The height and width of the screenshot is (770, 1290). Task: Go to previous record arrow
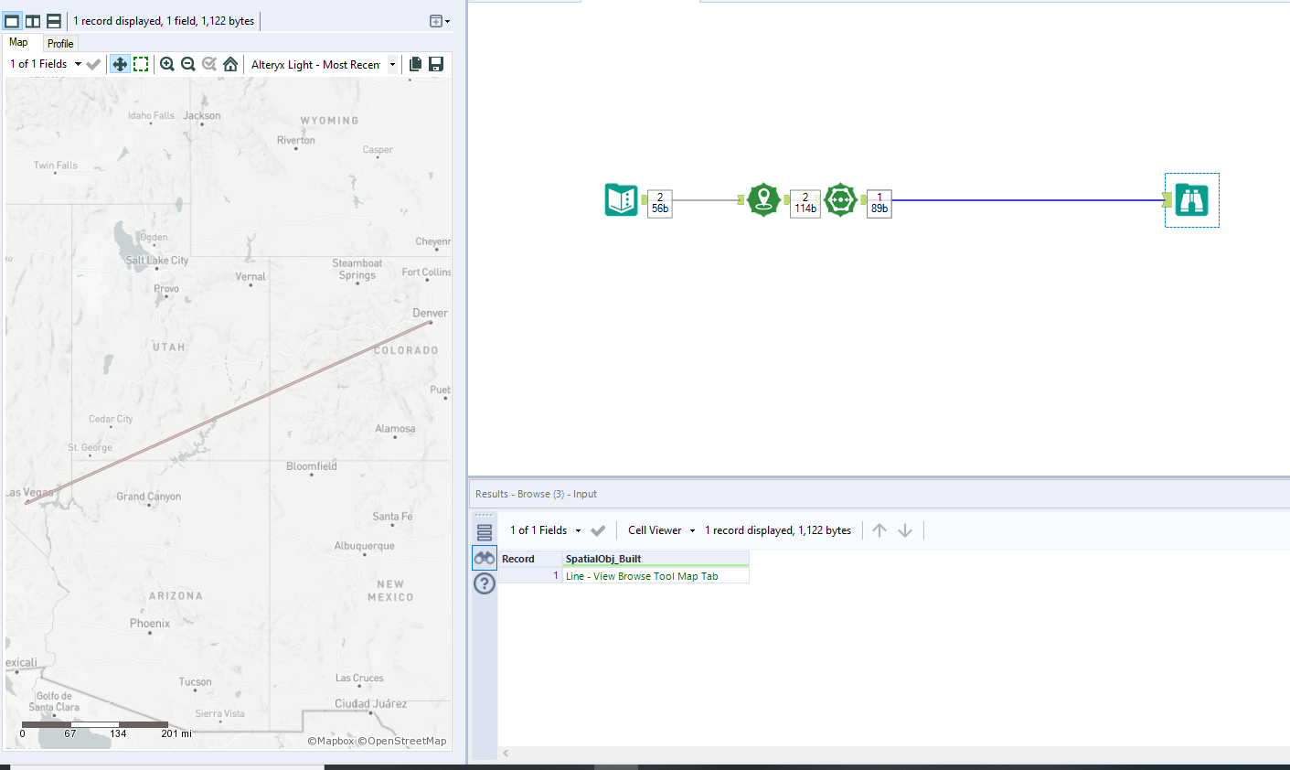point(880,530)
